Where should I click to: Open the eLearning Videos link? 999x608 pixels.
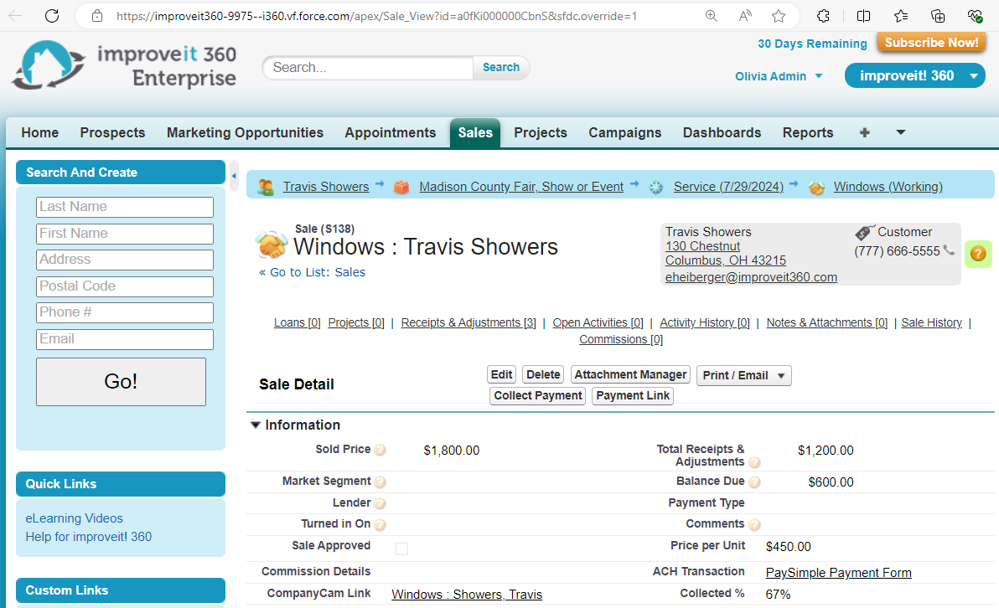point(74,518)
